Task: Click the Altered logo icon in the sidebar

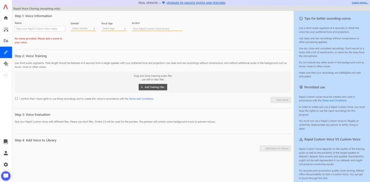Action: [6, 7]
